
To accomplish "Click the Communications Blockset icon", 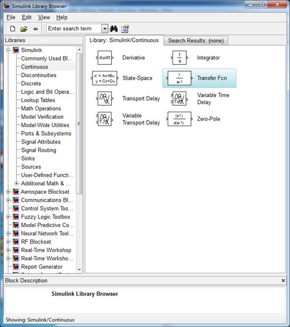I will (x=16, y=200).
